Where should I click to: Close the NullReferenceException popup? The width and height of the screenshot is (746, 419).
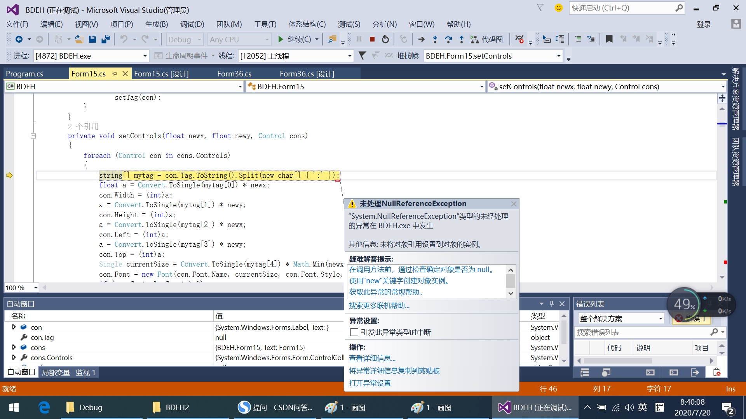point(514,204)
